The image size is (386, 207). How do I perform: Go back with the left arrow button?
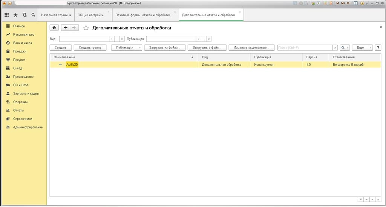click(x=66, y=27)
